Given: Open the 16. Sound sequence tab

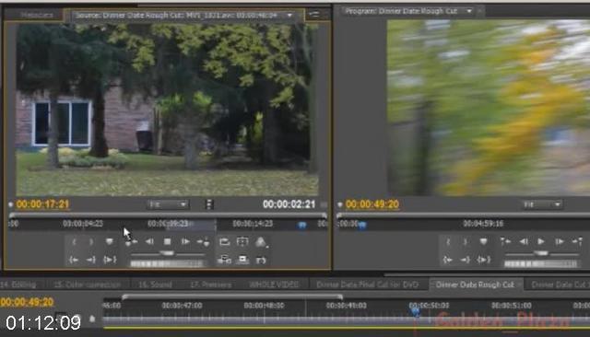Looking at the screenshot, I should tap(155, 285).
